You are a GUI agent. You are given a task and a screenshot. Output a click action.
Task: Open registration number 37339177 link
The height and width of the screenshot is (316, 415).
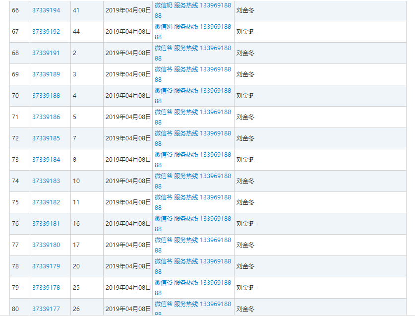(x=46, y=309)
